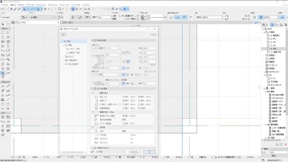Select the Window tool in toolbox
The height and width of the screenshot is (162, 288).
pyautogui.click(x=8, y=37)
